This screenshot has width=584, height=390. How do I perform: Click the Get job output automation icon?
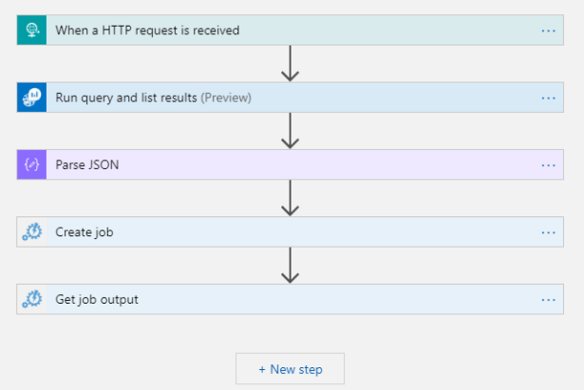(x=31, y=300)
